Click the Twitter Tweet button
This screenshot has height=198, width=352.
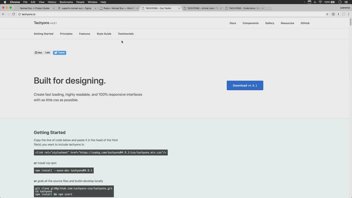60,53
